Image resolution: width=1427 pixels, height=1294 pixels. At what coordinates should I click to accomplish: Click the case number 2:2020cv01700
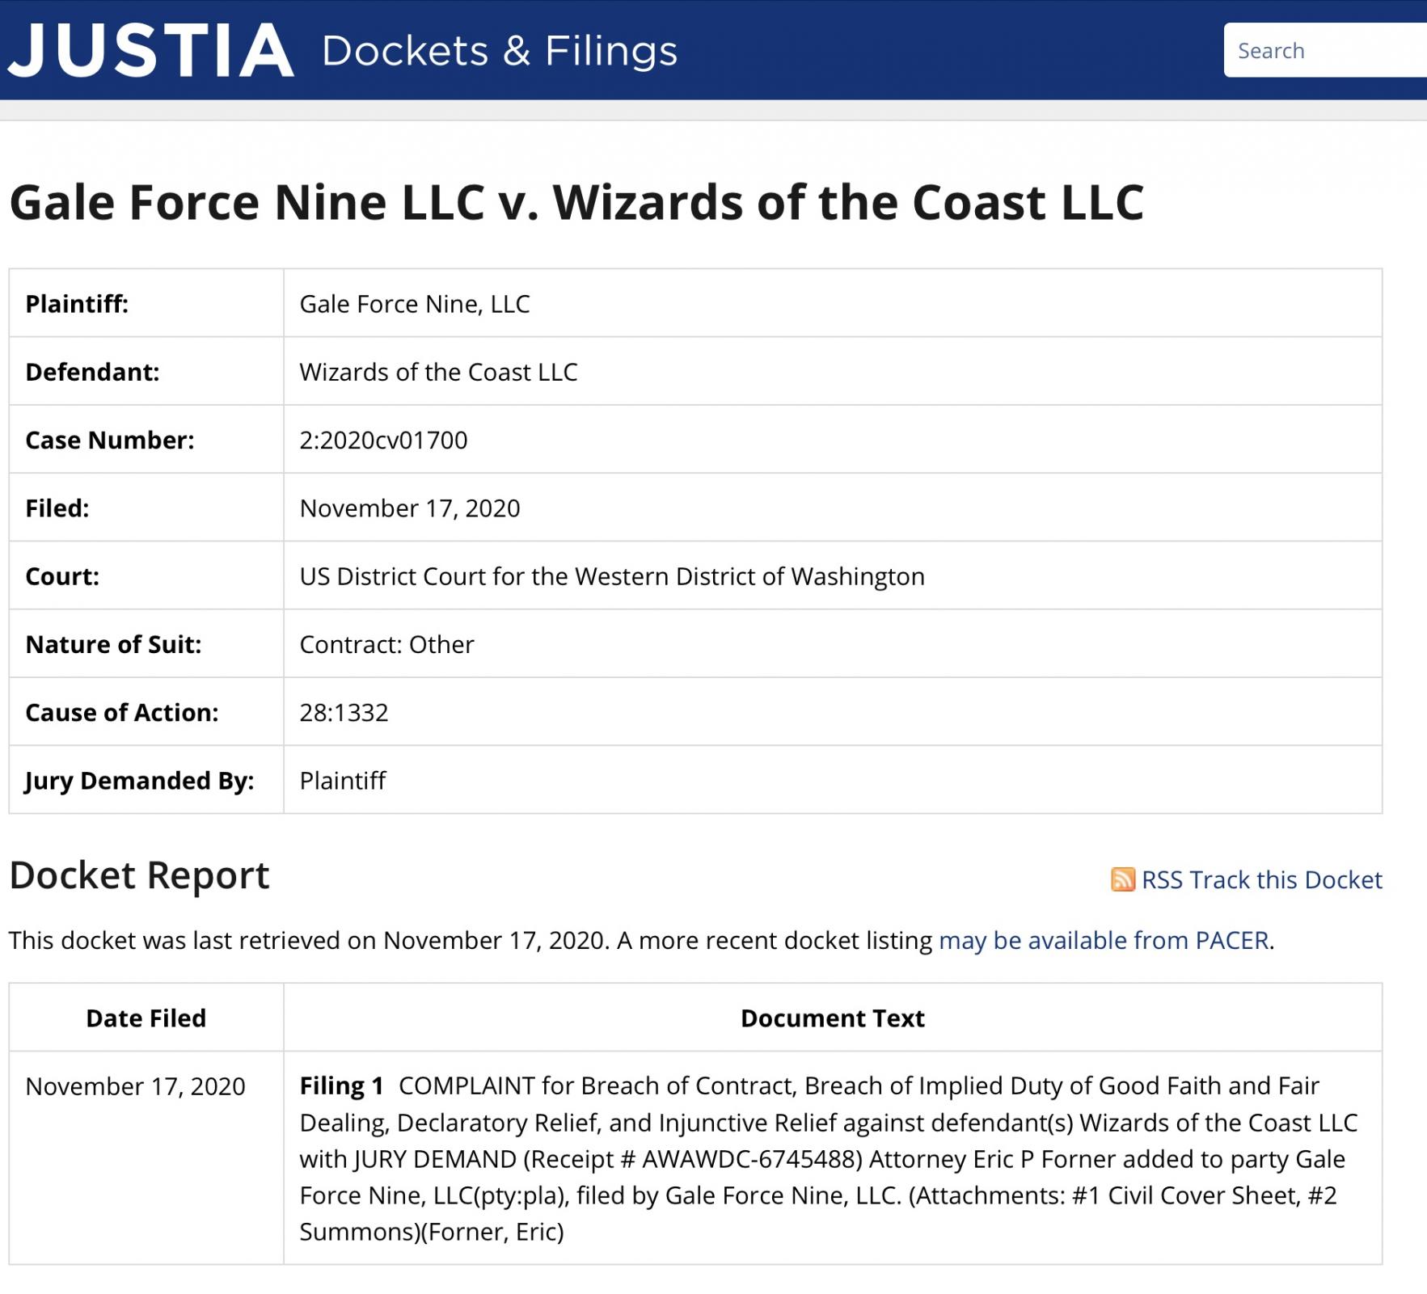pyautogui.click(x=383, y=440)
